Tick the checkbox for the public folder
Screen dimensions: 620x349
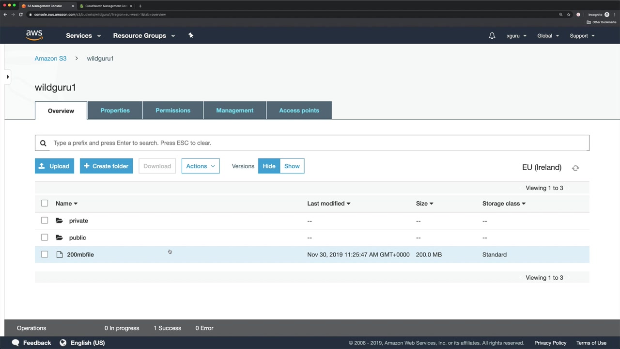pos(45,238)
